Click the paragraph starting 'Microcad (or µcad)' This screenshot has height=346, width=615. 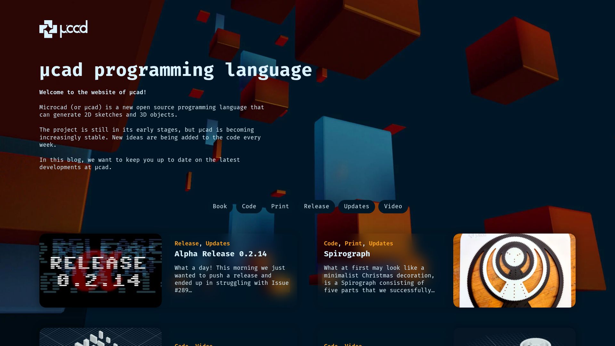click(152, 111)
